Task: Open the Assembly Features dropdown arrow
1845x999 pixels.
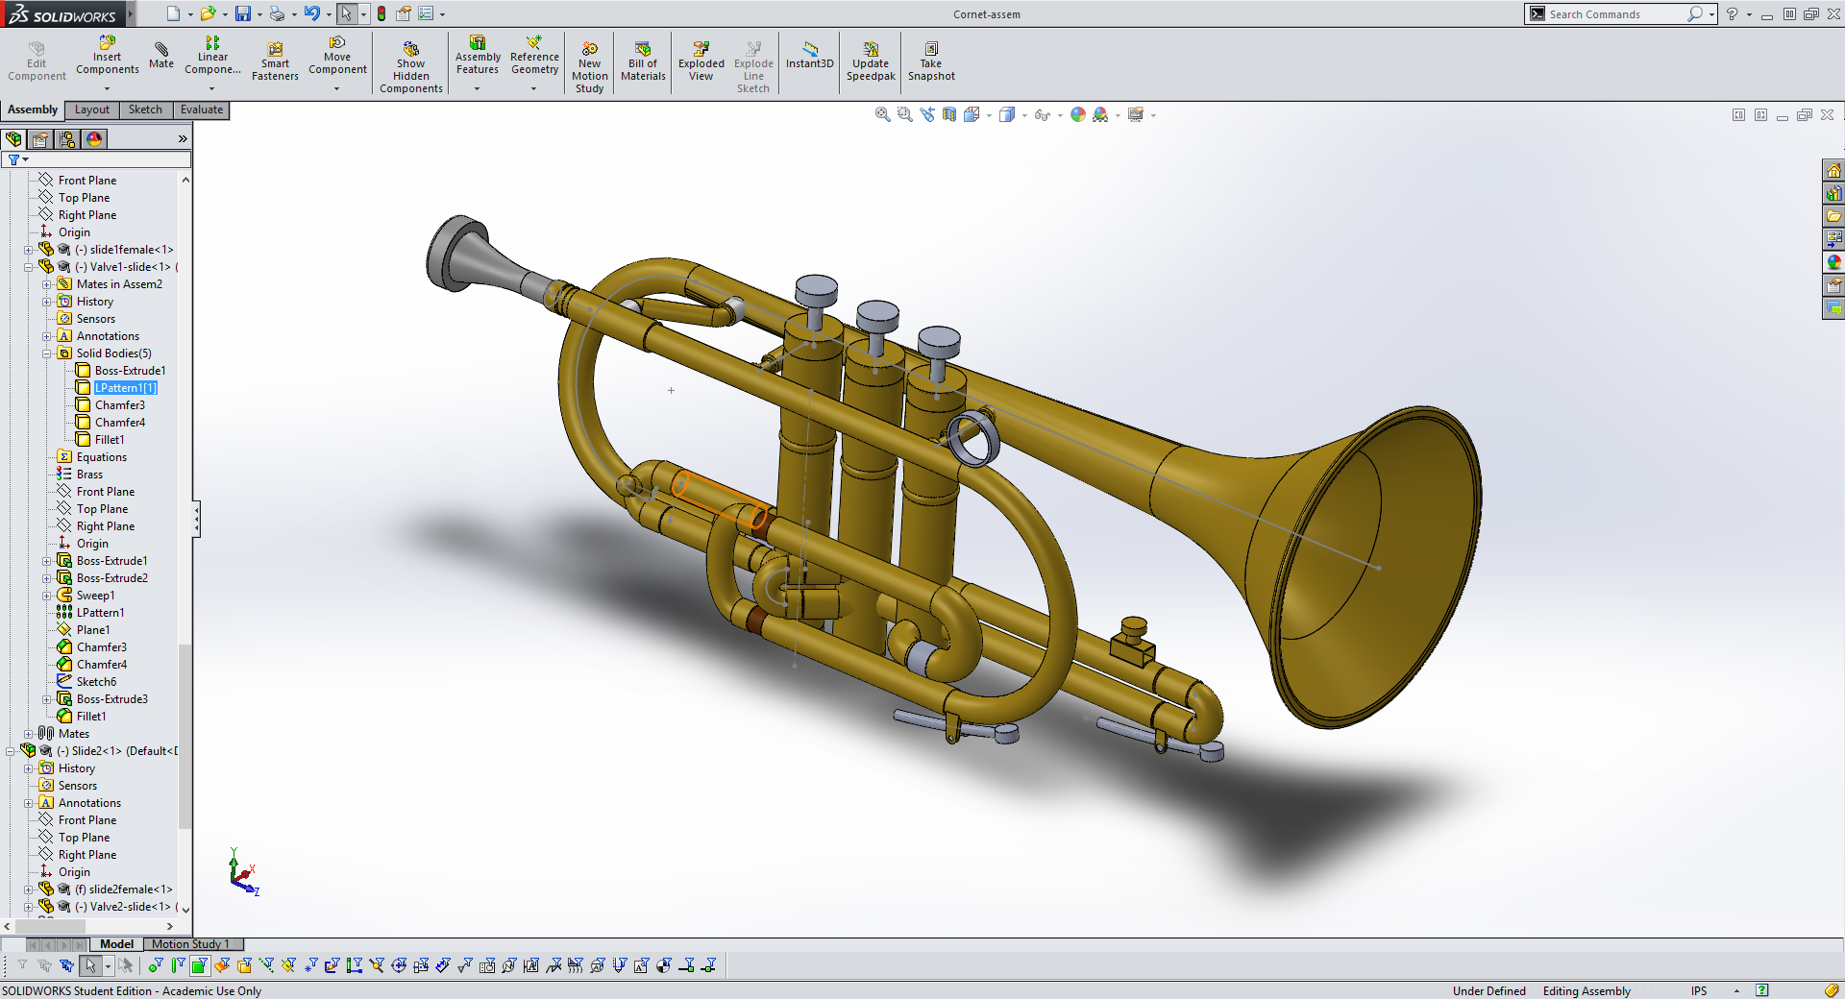Action: [x=478, y=89]
